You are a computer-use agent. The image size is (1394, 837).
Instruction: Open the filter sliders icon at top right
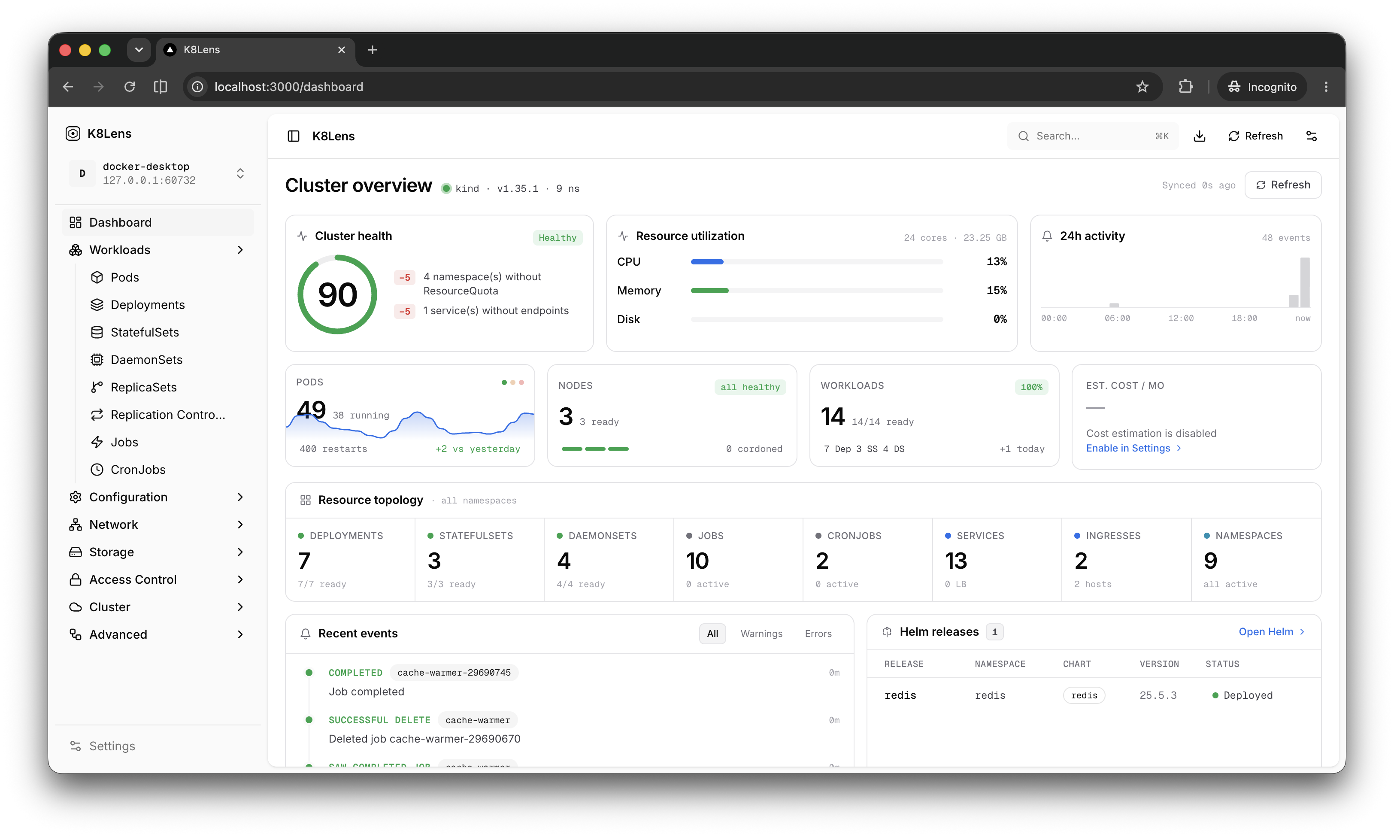[x=1311, y=136]
